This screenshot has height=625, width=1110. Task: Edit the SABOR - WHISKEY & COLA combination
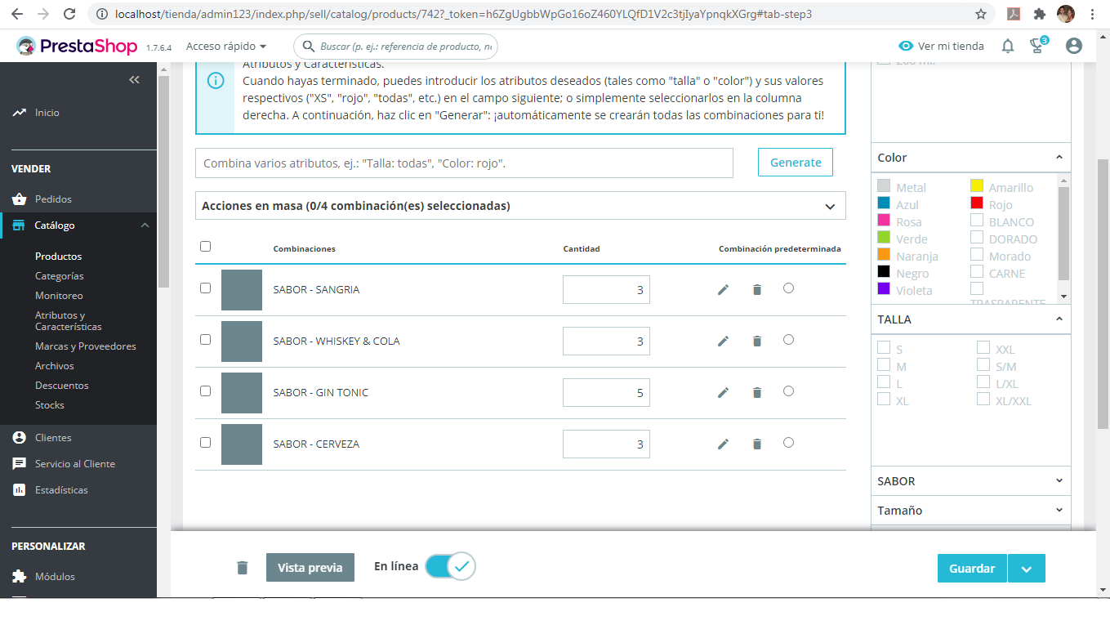723,342
